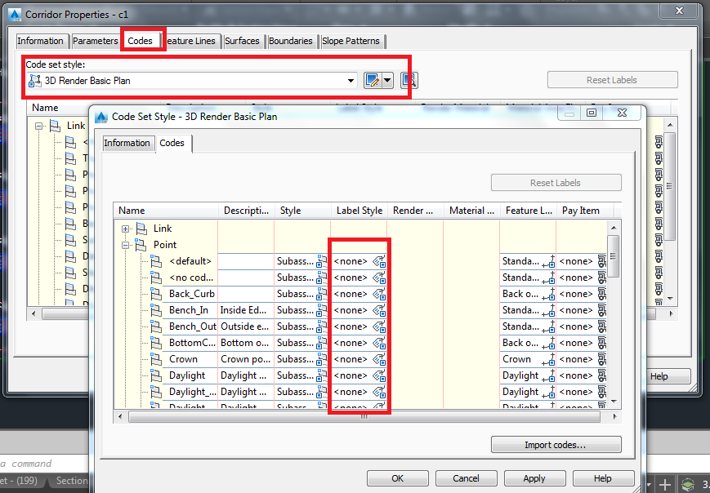Click the point icon beside Bench_In

pos(156,310)
